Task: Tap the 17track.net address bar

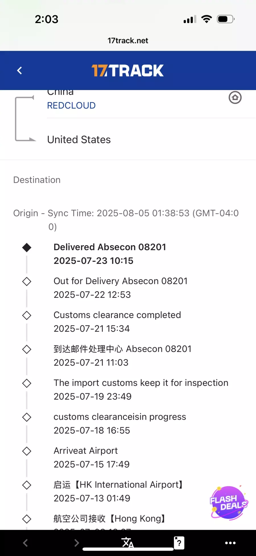Action: pos(128,40)
